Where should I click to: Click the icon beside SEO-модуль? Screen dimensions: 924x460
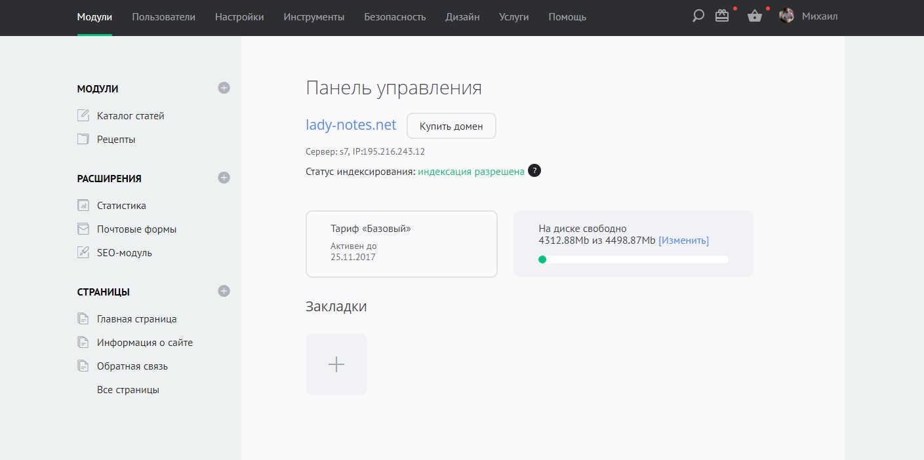click(x=83, y=252)
